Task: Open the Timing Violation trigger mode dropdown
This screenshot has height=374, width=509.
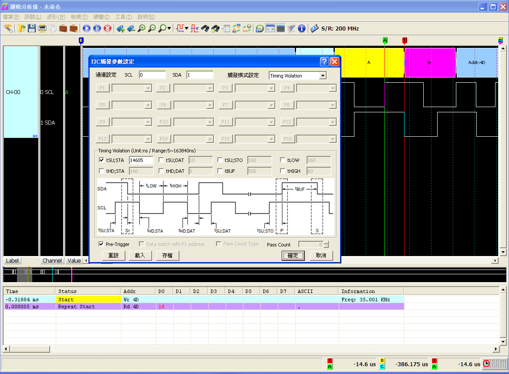Action: tap(323, 76)
